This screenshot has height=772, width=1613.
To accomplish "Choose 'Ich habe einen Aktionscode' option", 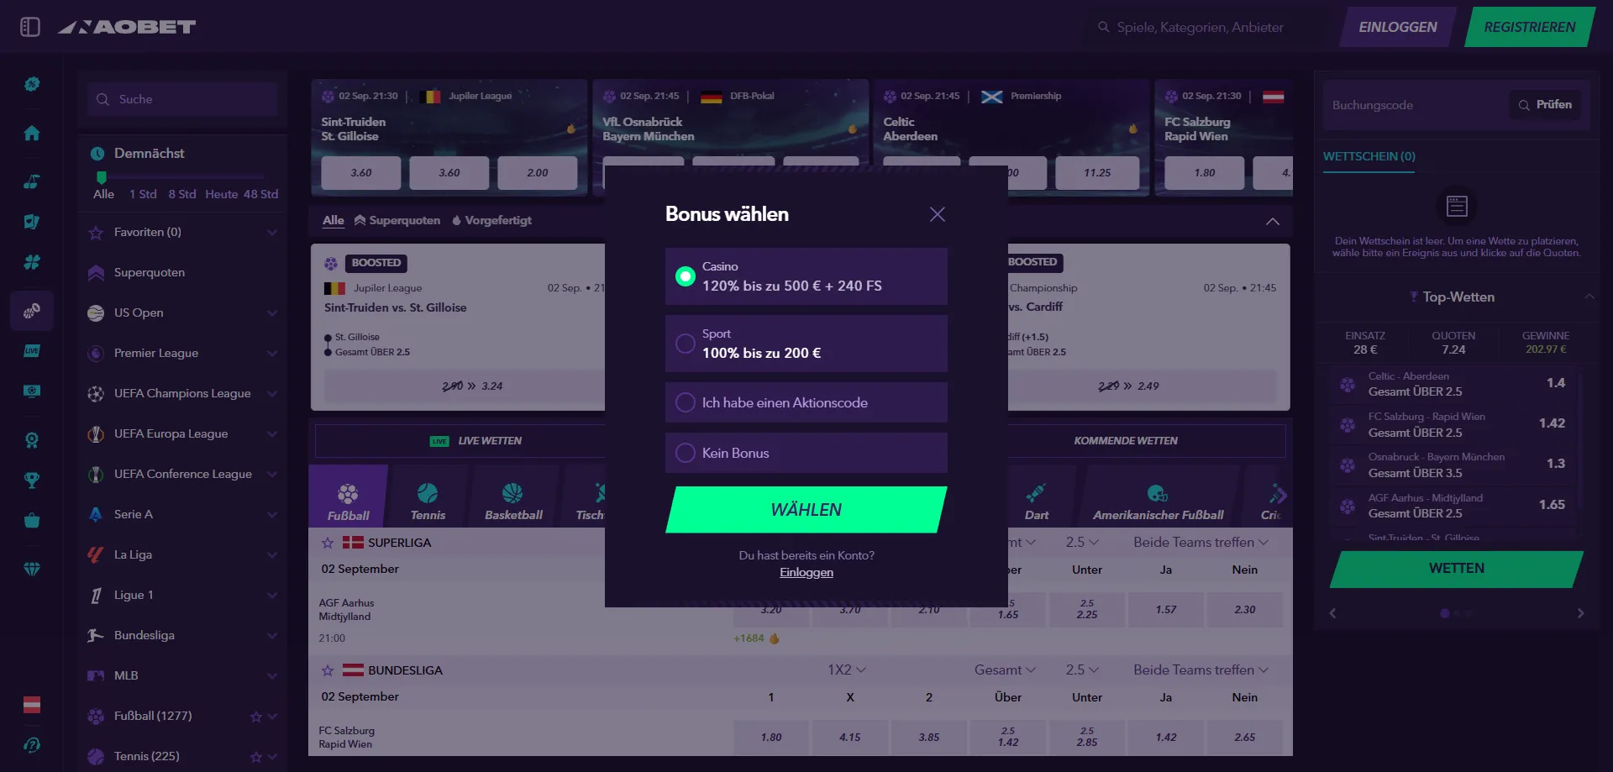I will coord(806,402).
